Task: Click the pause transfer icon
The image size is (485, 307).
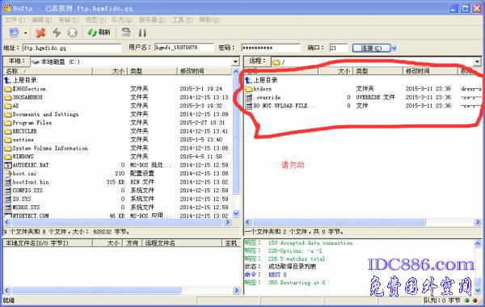Action: point(142,33)
